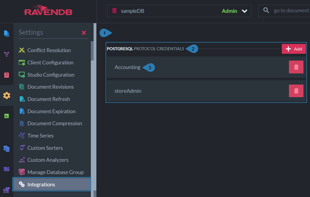This screenshot has height=197, width=310.
Task: Add a new PostgreSQL credential
Action: [x=294, y=49]
